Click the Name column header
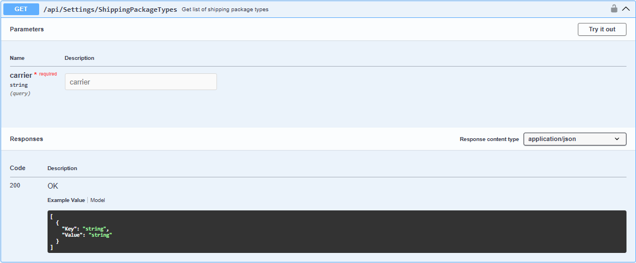636x263 pixels. [17, 58]
